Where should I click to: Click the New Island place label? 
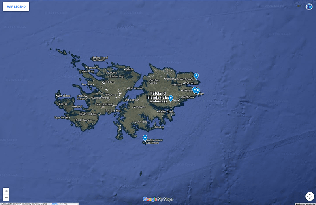click(64, 96)
